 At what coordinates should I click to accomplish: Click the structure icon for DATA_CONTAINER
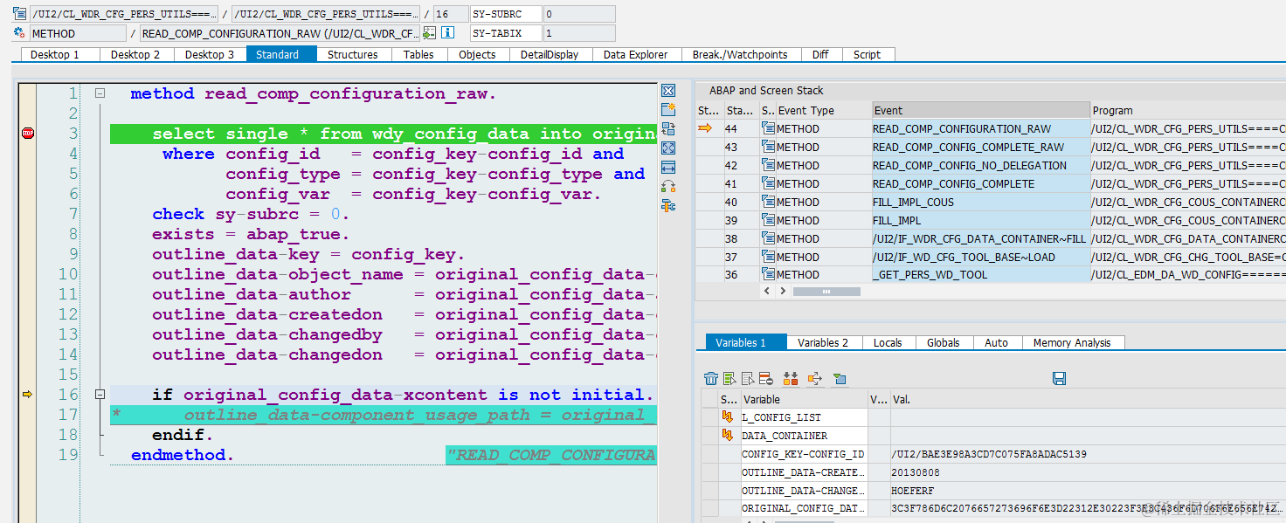(x=727, y=435)
